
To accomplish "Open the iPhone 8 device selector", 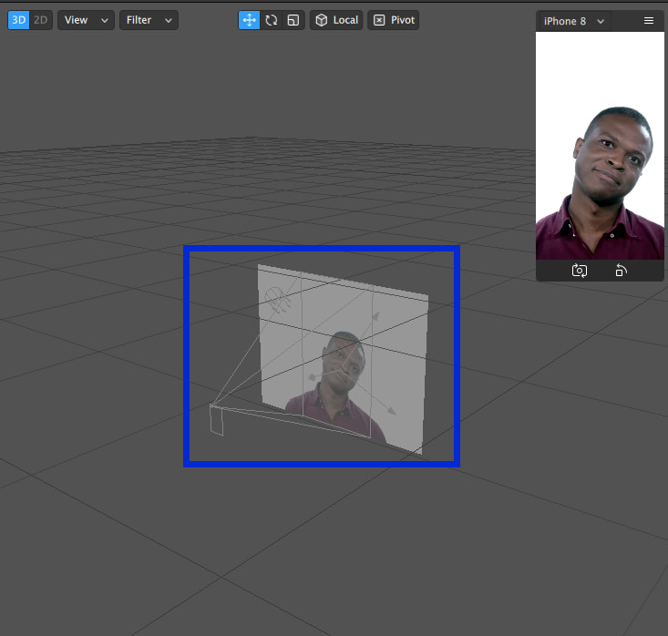I will point(574,21).
